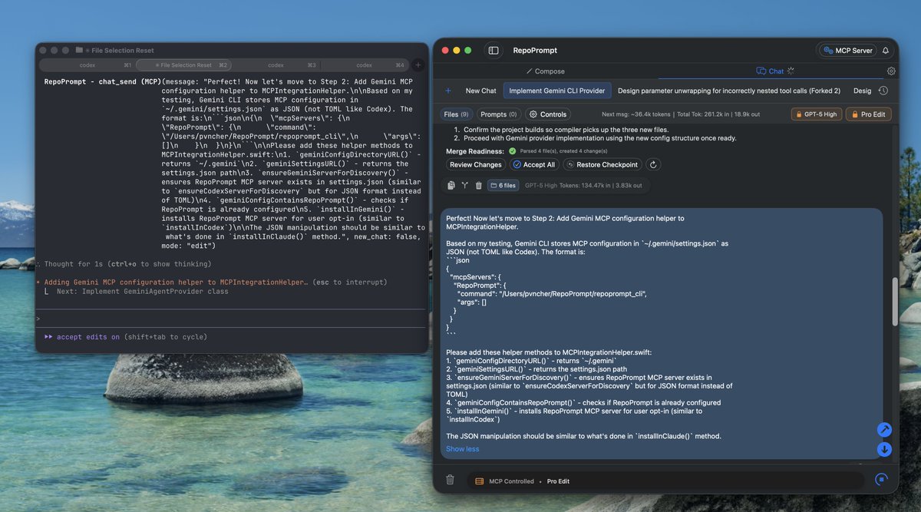Image resolution: width=921 pixels, height=512 pixels.
Task: Click the circular retry arrow icon
Action: 653,164
